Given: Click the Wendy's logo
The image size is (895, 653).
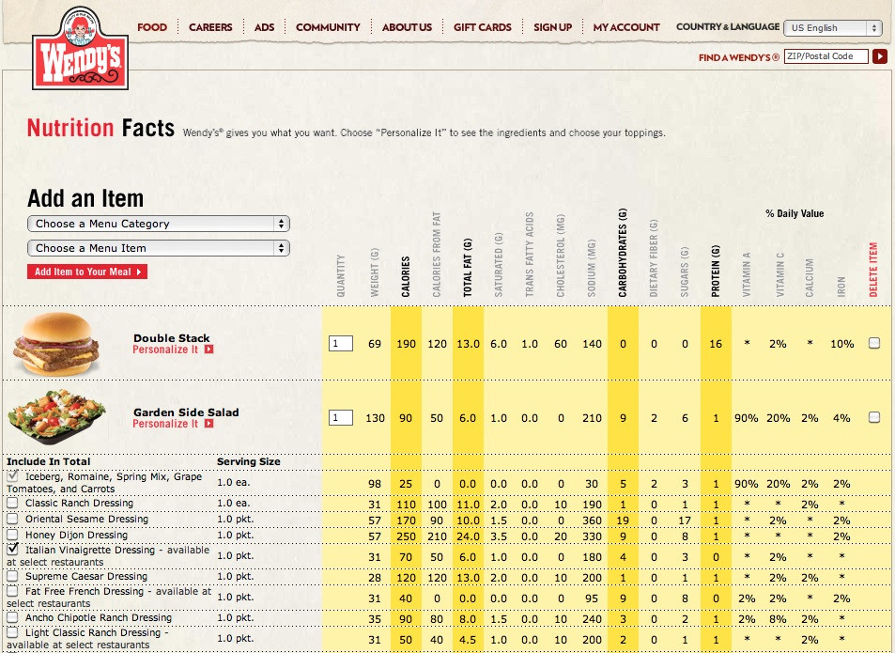Looking at the screenshot, I should click(81, 49).
